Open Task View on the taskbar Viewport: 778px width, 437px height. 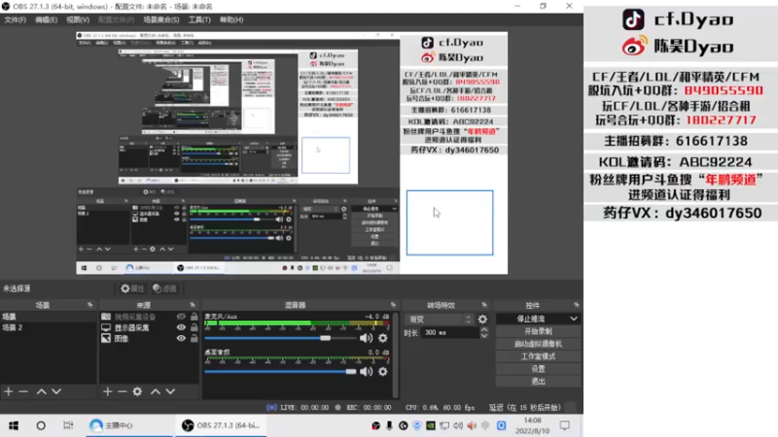point(68,425)
